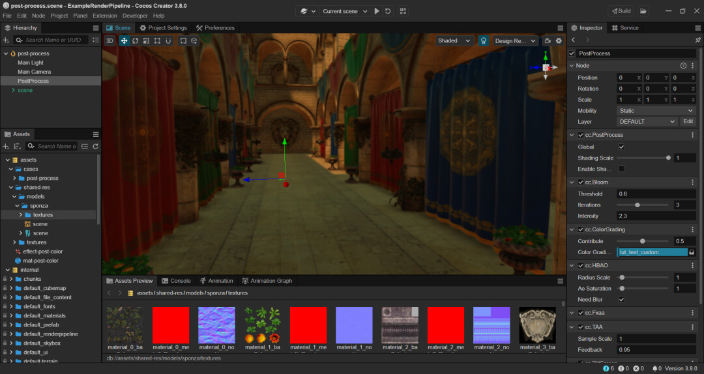Click the refresh preview icon beside Play
704x374 pixels.
point(389,11)
